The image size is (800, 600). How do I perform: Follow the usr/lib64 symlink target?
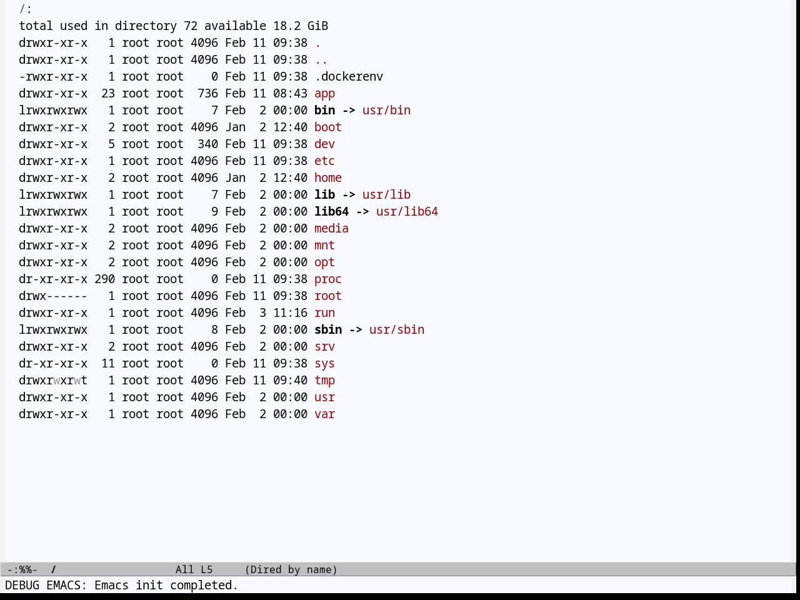pos(407,212)
